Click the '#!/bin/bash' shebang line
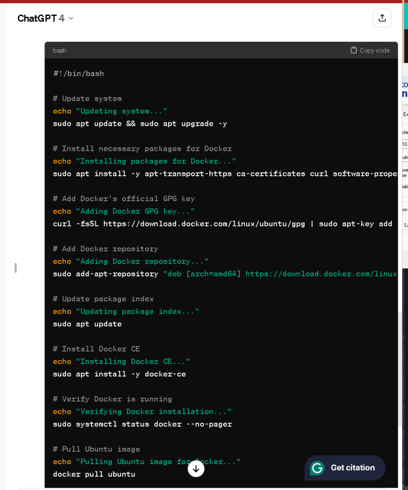Image resolution: width=408 pixels, height=490 pixels. (x=79, y=73)
